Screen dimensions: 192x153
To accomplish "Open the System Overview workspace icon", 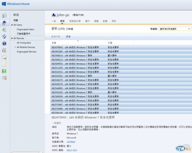I will (x=4, y=16).
